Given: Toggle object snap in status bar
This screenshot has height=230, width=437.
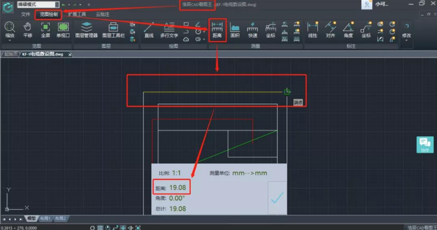Looking at the screenshot, I should click(x=116, y=228).
